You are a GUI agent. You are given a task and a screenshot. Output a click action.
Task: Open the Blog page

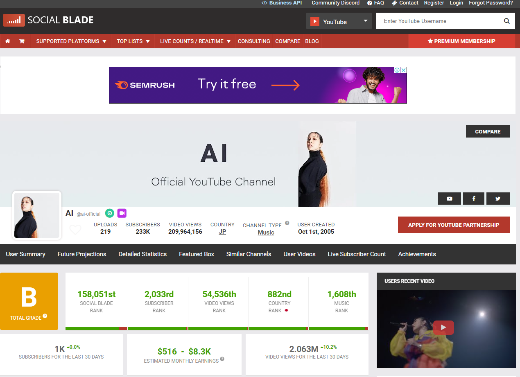312,41
